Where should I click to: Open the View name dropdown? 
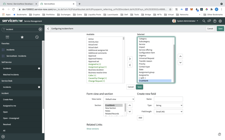119,99
